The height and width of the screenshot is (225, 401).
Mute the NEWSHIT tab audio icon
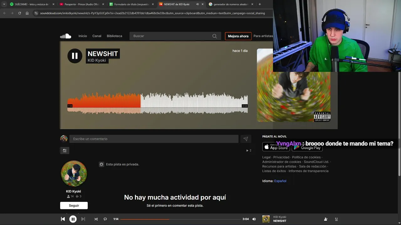197,4
